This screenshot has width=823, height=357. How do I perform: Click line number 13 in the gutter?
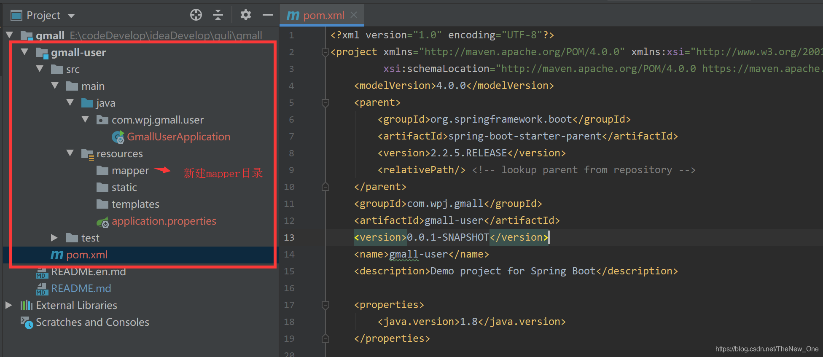tap(289, 238)
